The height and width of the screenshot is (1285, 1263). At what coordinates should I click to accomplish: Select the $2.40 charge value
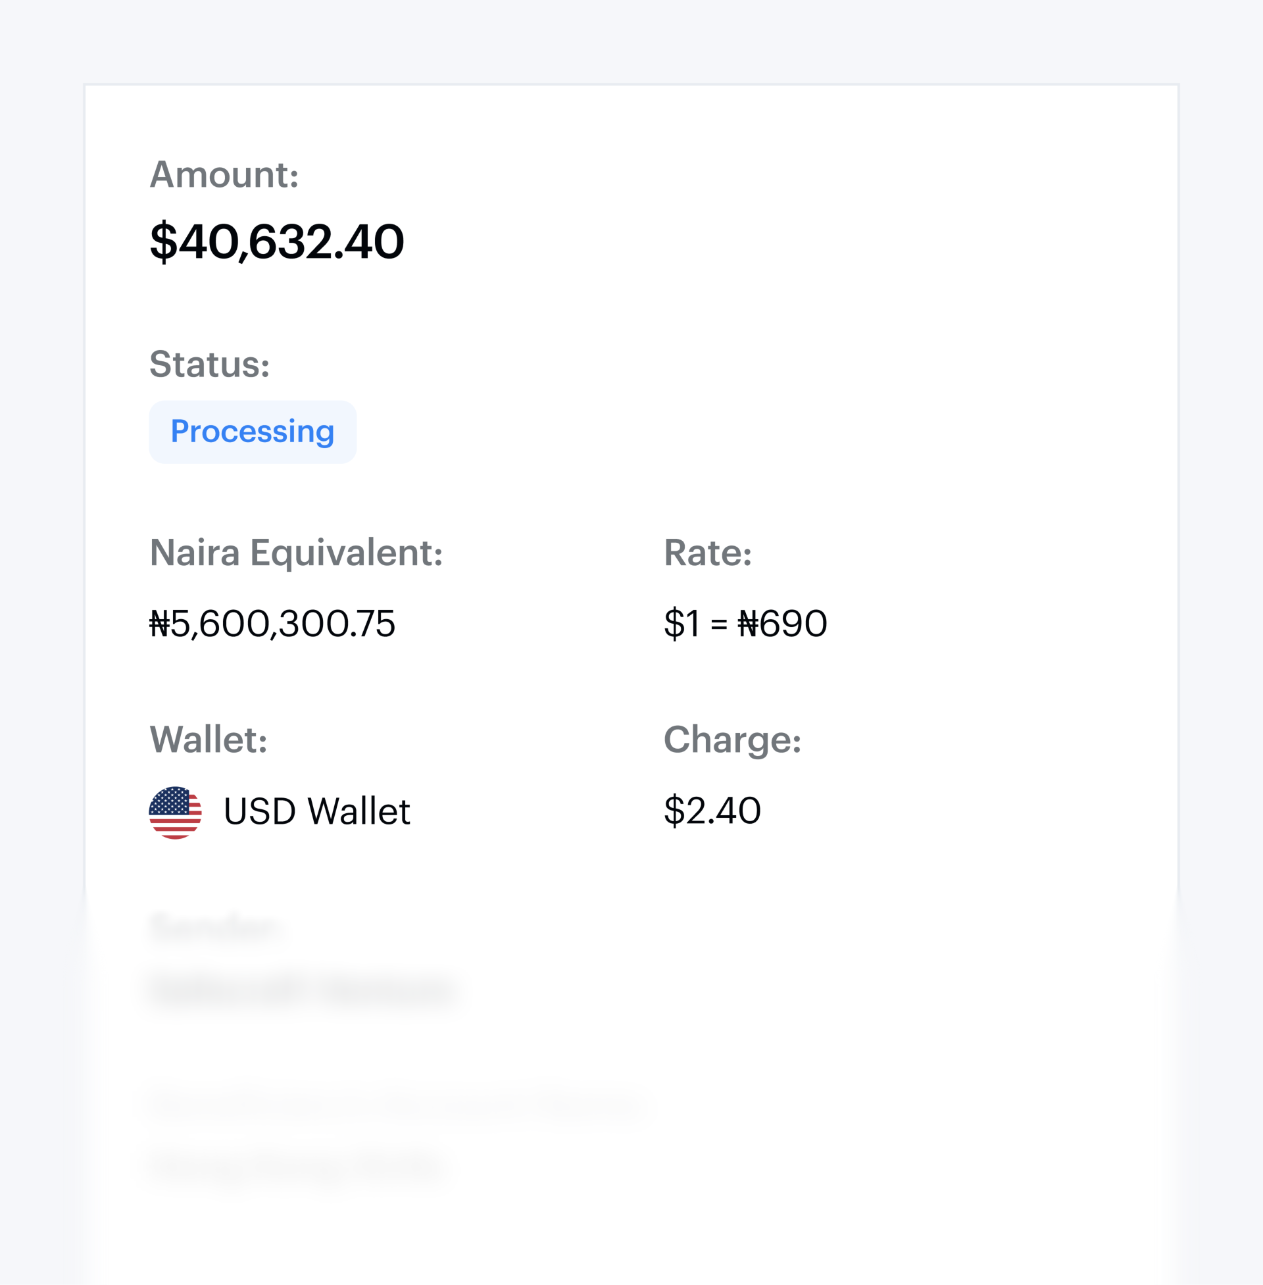coord(712,811)
